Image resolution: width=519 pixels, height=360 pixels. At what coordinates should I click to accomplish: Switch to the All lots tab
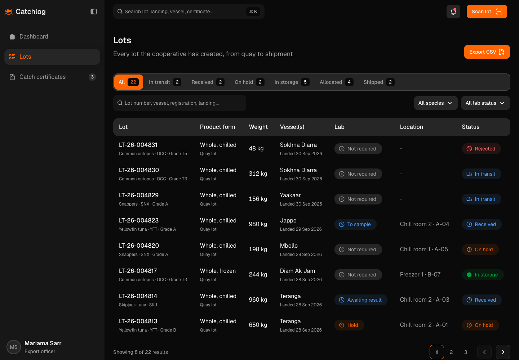click(x=129, y=82)
